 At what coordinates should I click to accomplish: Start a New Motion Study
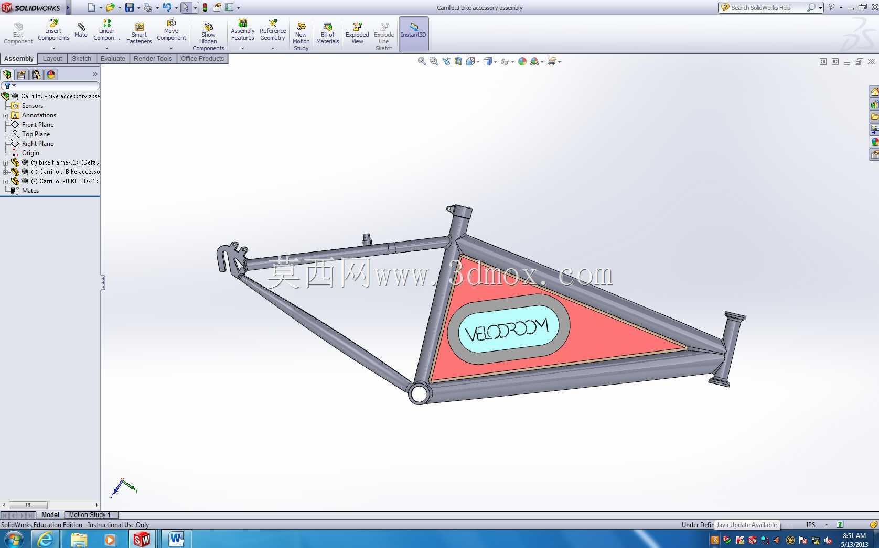coord(301,37)
